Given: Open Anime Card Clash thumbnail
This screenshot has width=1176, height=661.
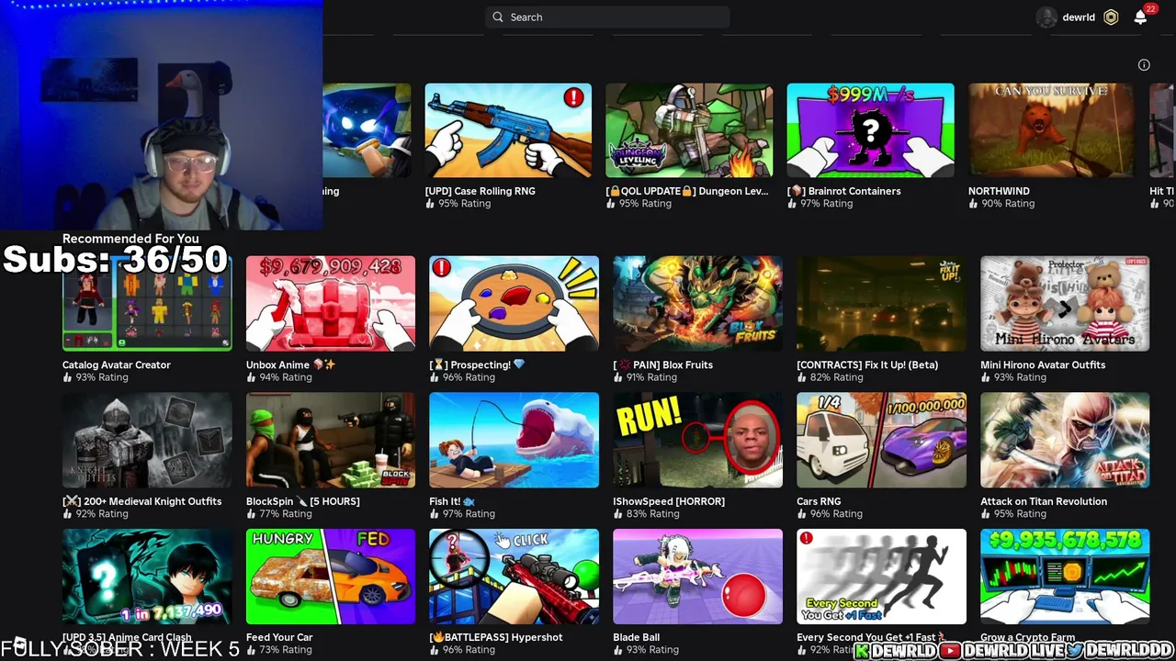Looking at the screenshot, I should [x=147, y=577].
